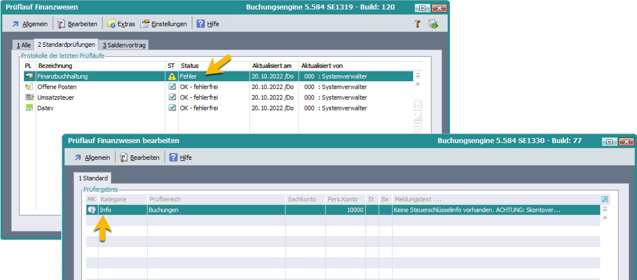The width and height of the screenshot is (637, 280).
Task: Click the checkmark status for Datev
Action: pos(172,108)
